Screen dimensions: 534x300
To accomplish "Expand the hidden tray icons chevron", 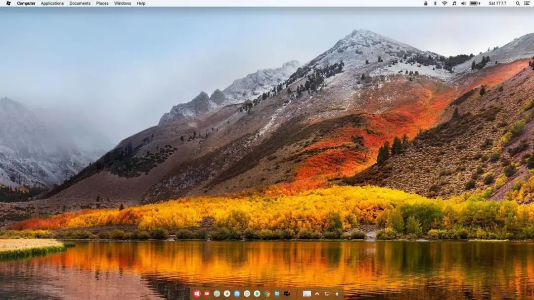I will pyautogui.click(x=317, y=294).
